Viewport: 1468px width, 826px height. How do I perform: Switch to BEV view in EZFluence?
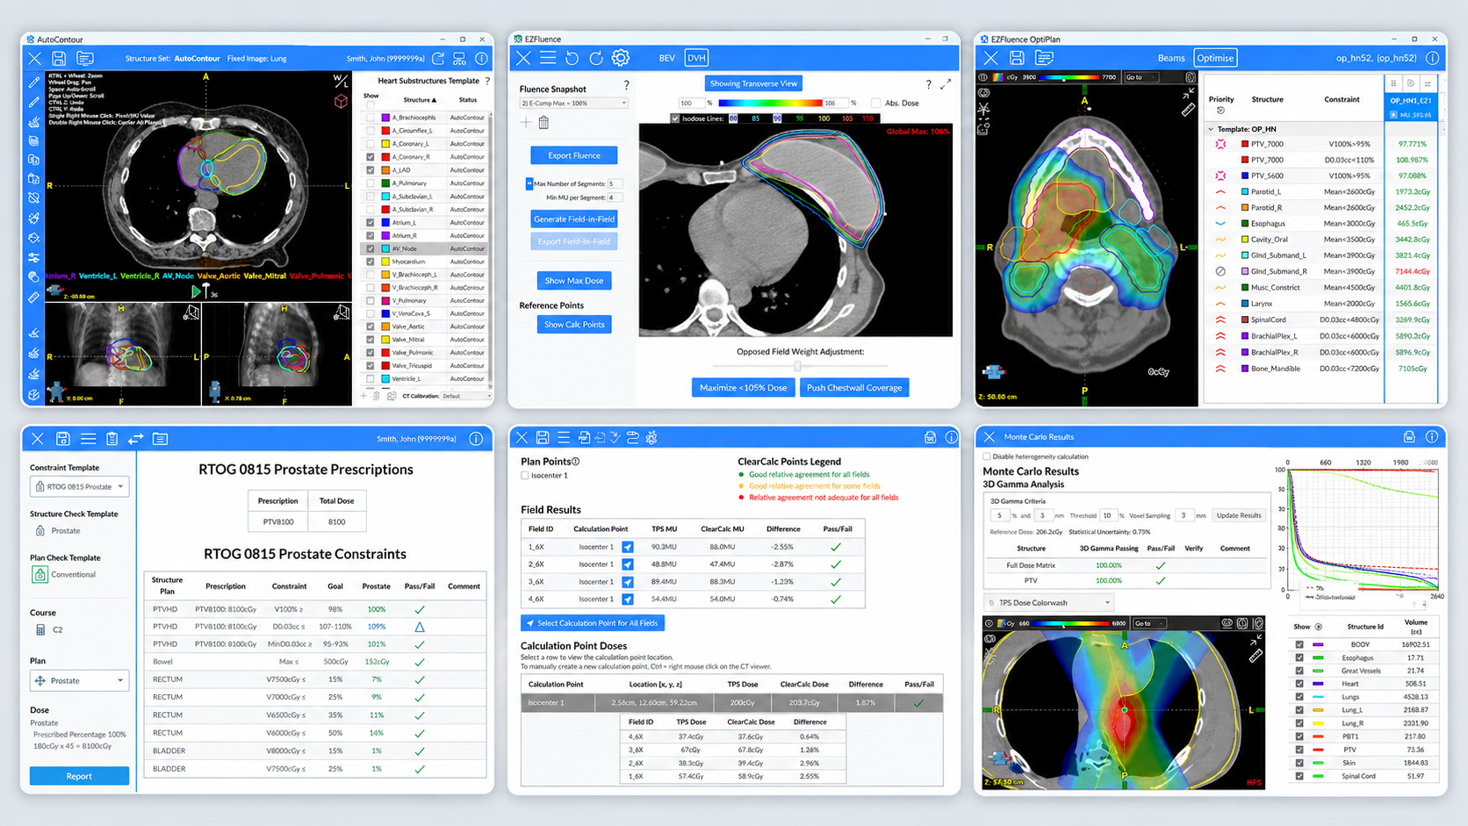click(x=667, y=58)
